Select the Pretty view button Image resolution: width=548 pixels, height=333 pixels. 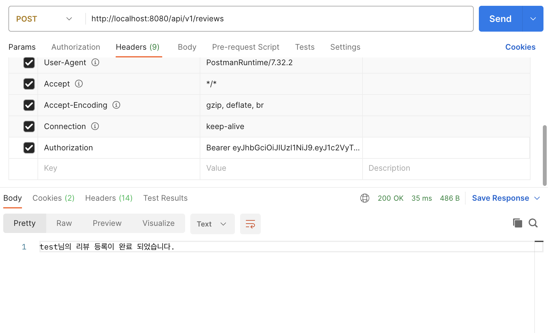(25, 223)
